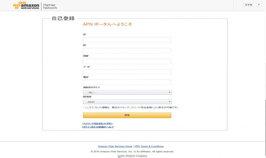Open the 日本語 language dropdown
The height and width of the screenshot is (158, 266).
252,5
